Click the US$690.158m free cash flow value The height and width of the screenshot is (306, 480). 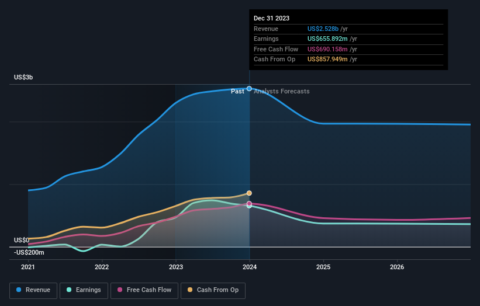[x=327, y=49]
